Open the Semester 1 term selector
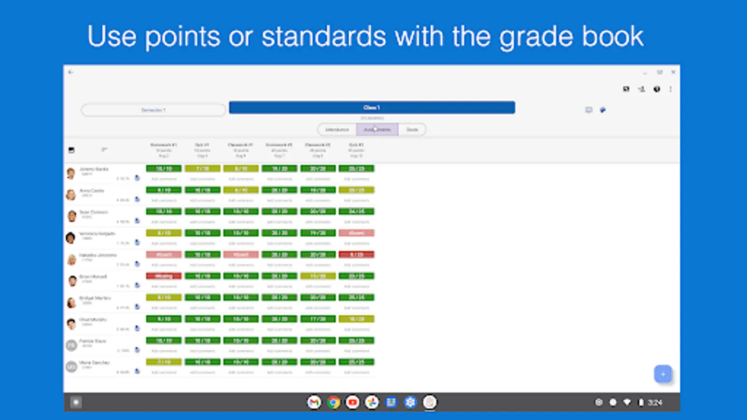This screenshot has height=420, width=747. pos(153,110)
